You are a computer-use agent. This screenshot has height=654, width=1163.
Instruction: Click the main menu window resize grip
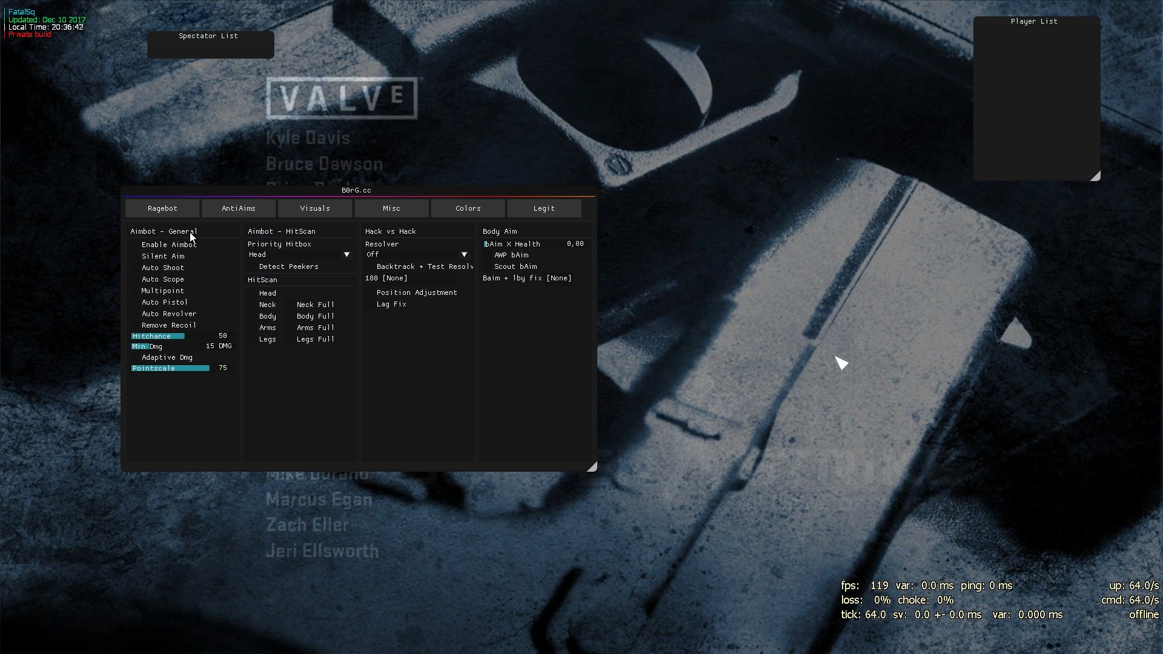tap(592, 466)
